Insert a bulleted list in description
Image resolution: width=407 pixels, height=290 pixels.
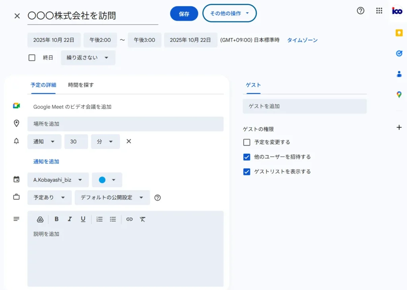(113, 219)
